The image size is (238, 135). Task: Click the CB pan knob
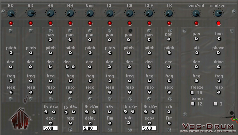(x=129, y=40)
